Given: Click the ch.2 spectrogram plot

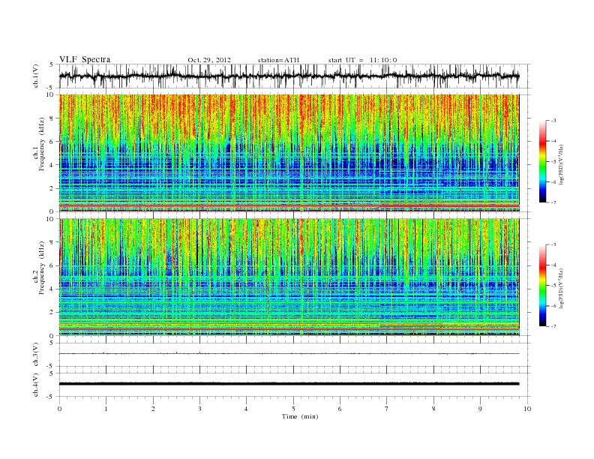Looking at the screenshot, I should click(289, 277).
